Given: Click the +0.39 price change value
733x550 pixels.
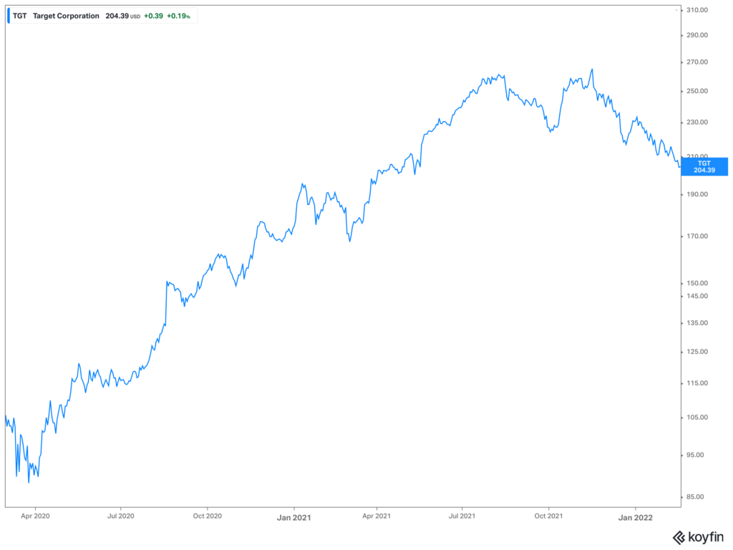Looking at the screenshot, I should coord(153,16).
